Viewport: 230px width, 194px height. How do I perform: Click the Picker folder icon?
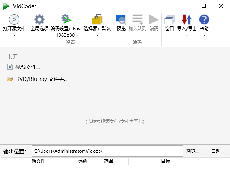click(97, 19)
